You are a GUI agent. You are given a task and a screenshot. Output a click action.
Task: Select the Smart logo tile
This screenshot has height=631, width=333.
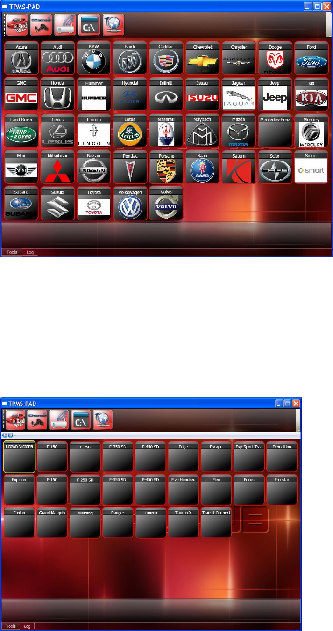[312, 167]
